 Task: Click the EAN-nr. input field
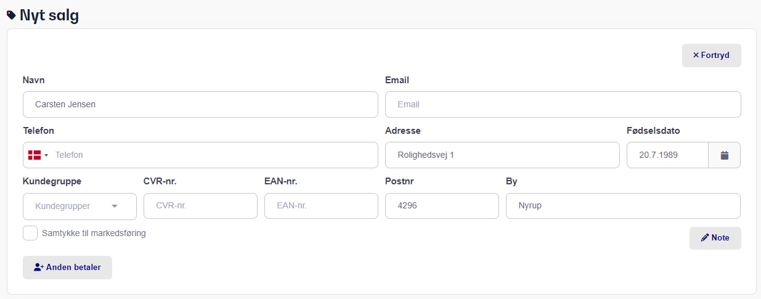(x=321, y=207)
